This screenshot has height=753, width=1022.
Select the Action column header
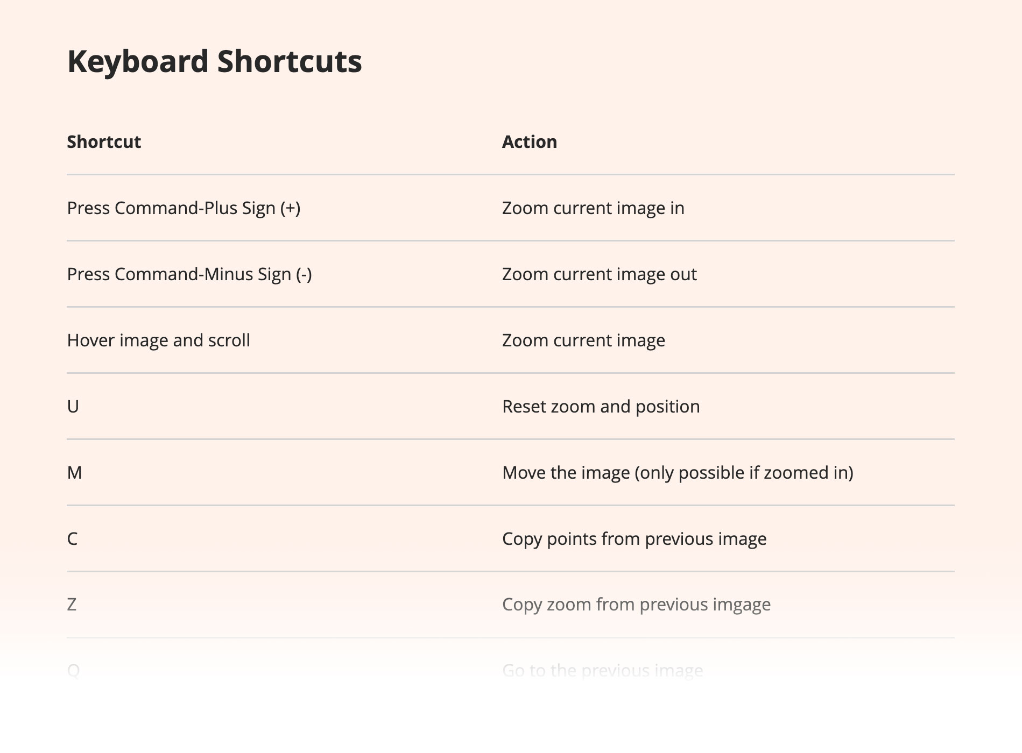tap(530, 142)
